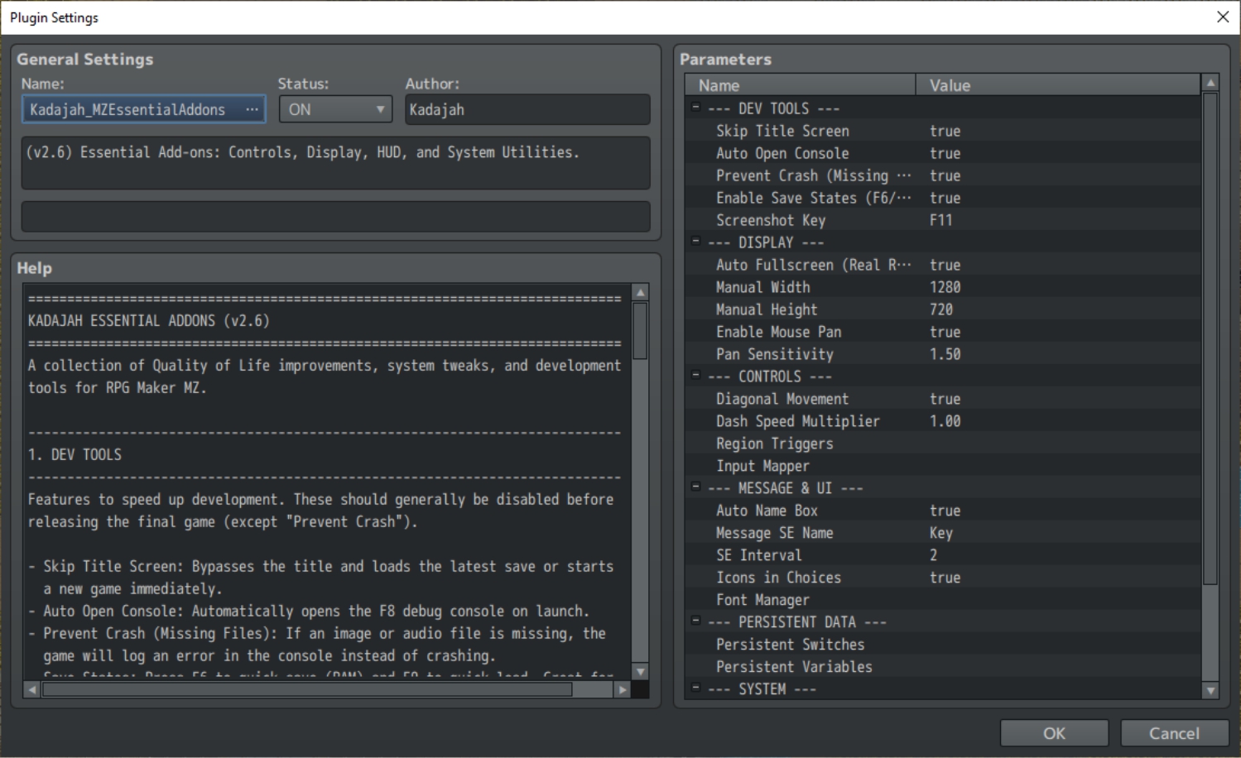Click the plugin description text box
This screenshot has height=758, width=1241.
point(335,163)
